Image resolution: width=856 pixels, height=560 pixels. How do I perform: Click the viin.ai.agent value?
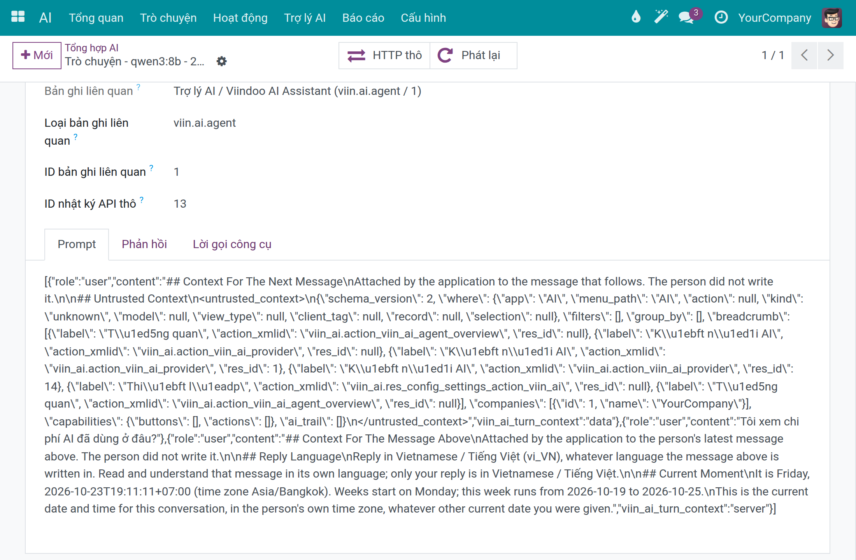pos(205,123)
